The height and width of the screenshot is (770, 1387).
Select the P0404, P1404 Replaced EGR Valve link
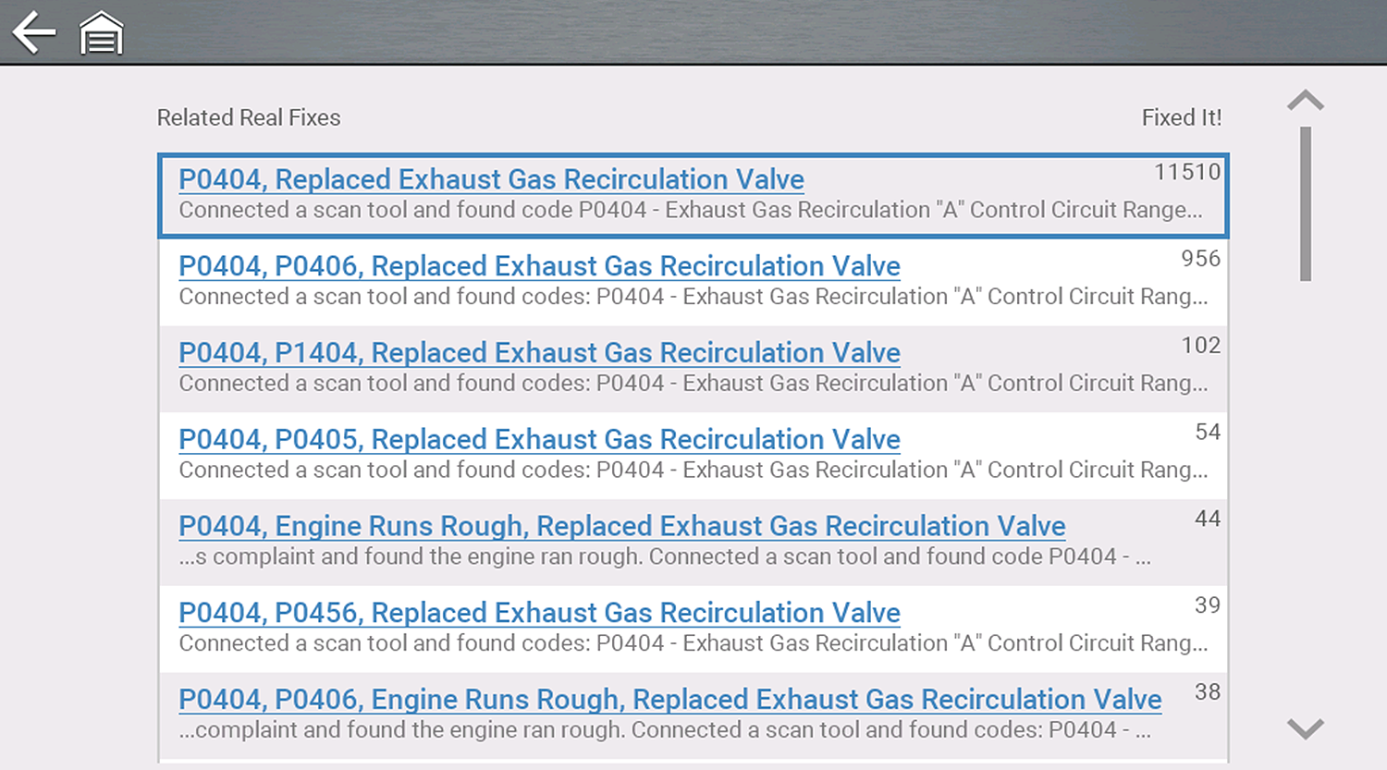pos(539,353)
